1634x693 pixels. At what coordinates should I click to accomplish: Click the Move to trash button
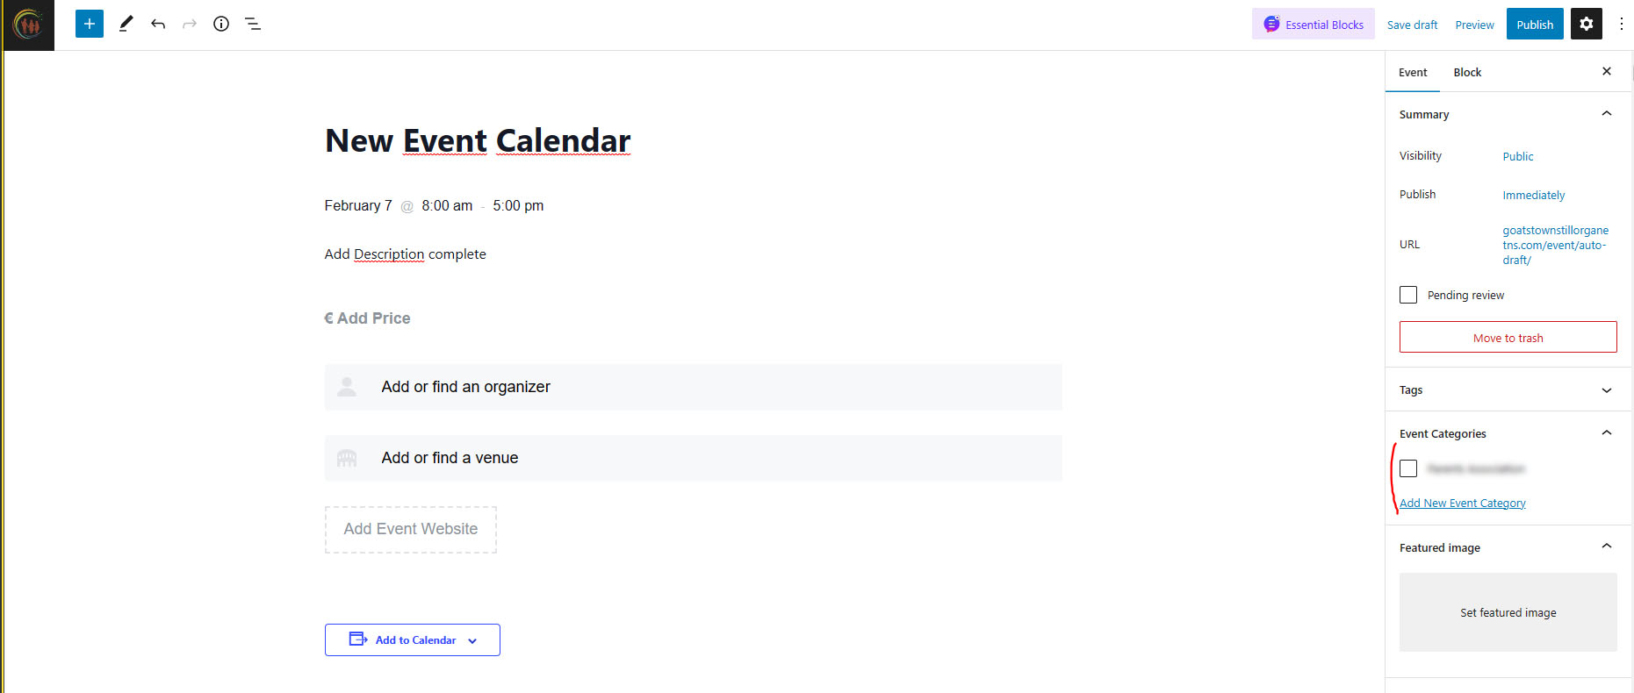pyautogui.click(x=1508, y=338)
